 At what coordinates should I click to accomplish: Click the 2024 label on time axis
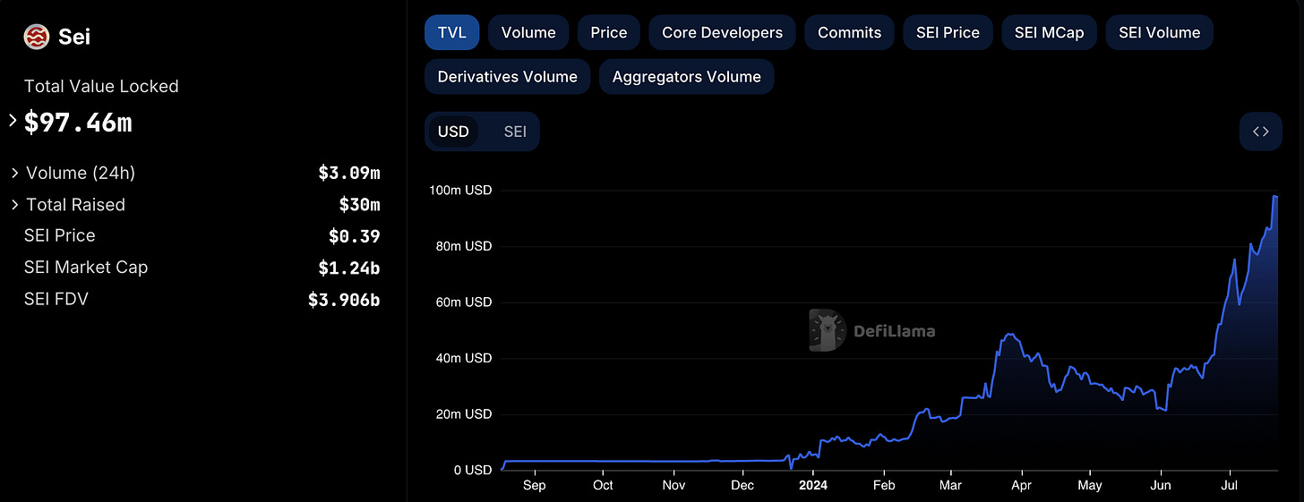[812, 485]
